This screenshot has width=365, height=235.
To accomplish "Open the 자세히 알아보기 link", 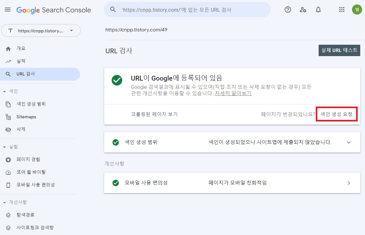I will point(233,94).
